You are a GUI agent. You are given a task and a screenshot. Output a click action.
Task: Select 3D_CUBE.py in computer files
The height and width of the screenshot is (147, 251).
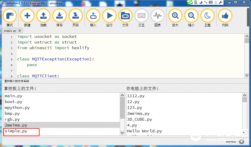(184, 119)
